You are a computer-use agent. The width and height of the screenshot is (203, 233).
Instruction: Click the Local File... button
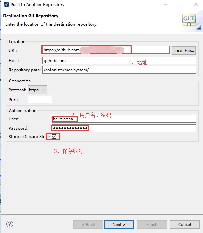coord(184,51)
